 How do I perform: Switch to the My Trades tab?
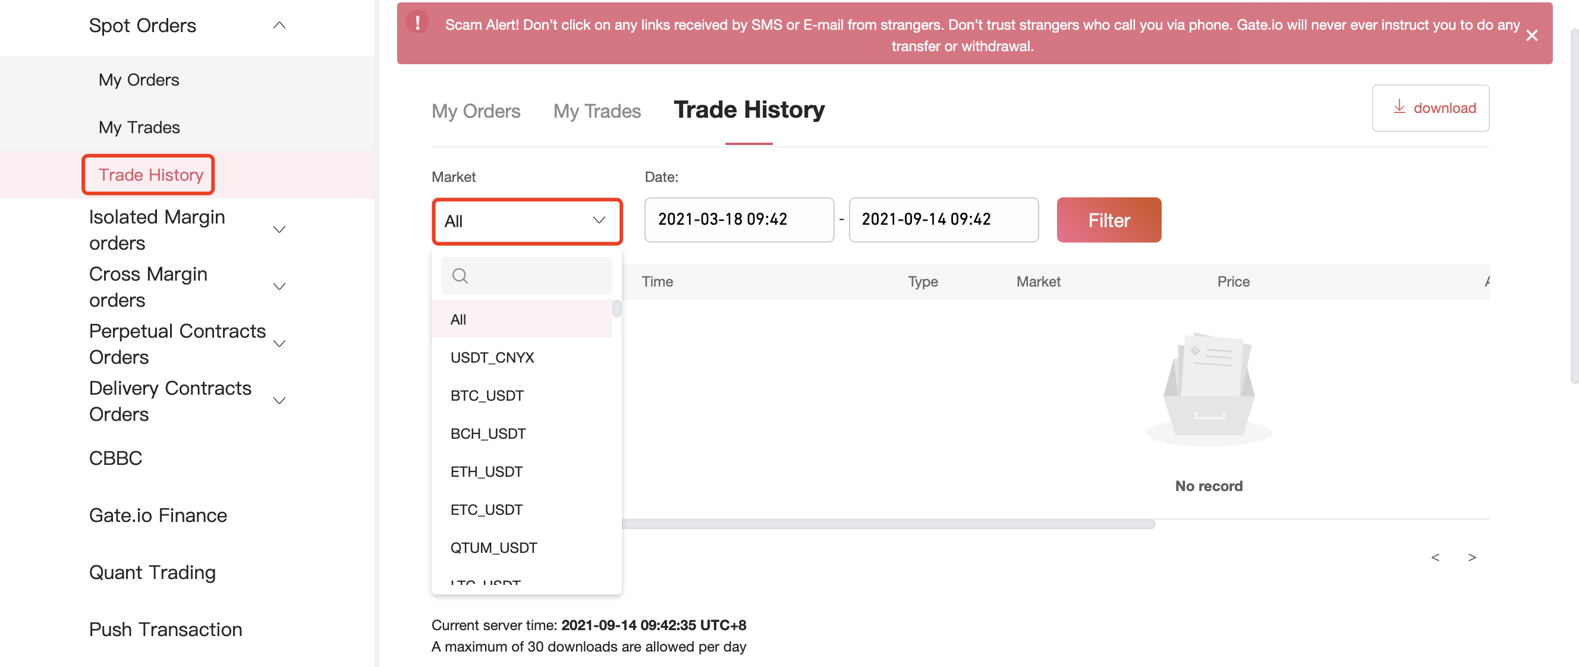(x=597, y=111)
